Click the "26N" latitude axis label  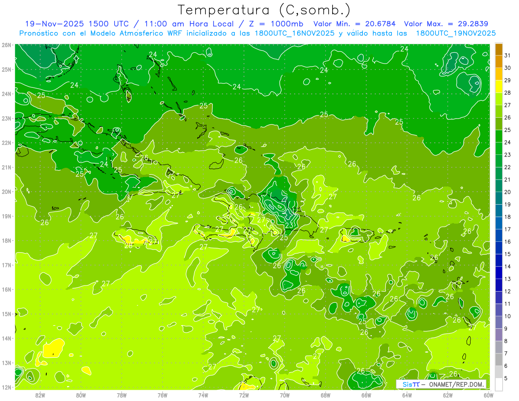[6, 45]
